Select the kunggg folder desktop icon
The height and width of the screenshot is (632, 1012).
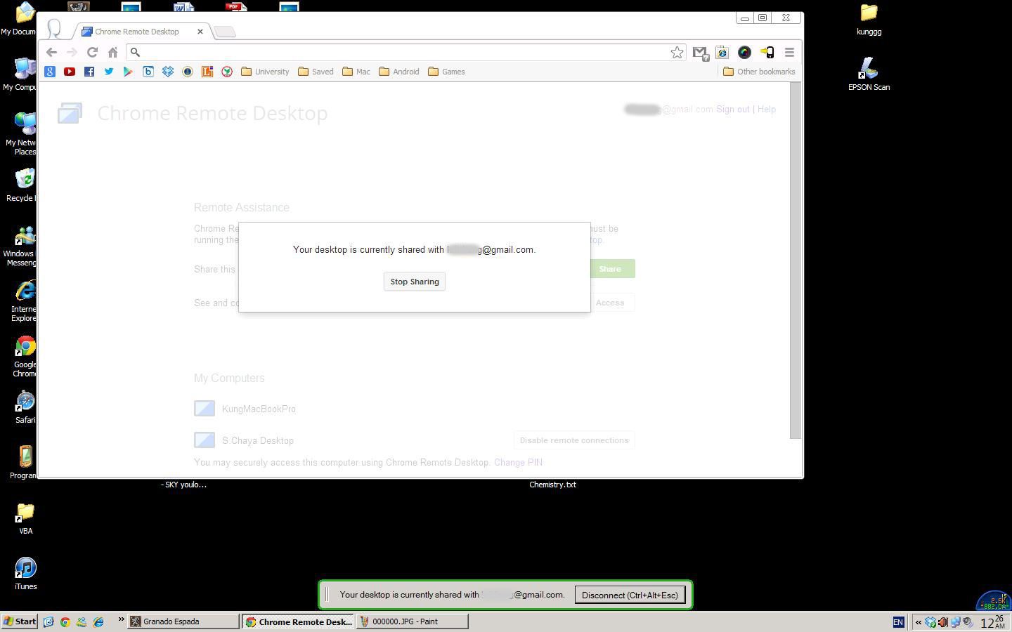[869, 19]
